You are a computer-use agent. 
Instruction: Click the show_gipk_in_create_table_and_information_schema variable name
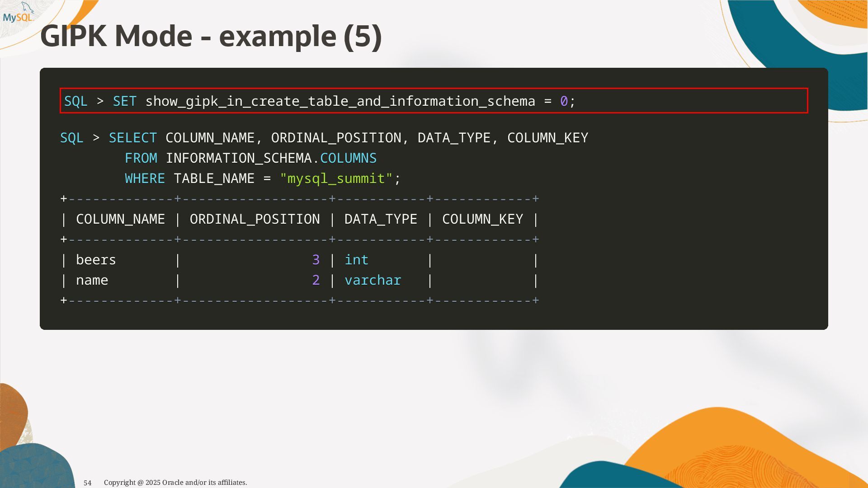(340, 101)
